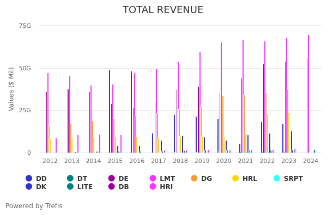The width and height of the screenshot is (327, 218).
Task: Click the cyan SRPT legend marker
Action: (277, 178)
